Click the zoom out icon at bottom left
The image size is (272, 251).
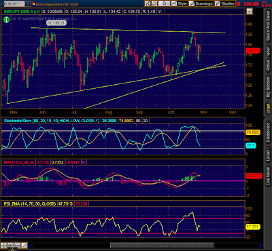[17, 246]
